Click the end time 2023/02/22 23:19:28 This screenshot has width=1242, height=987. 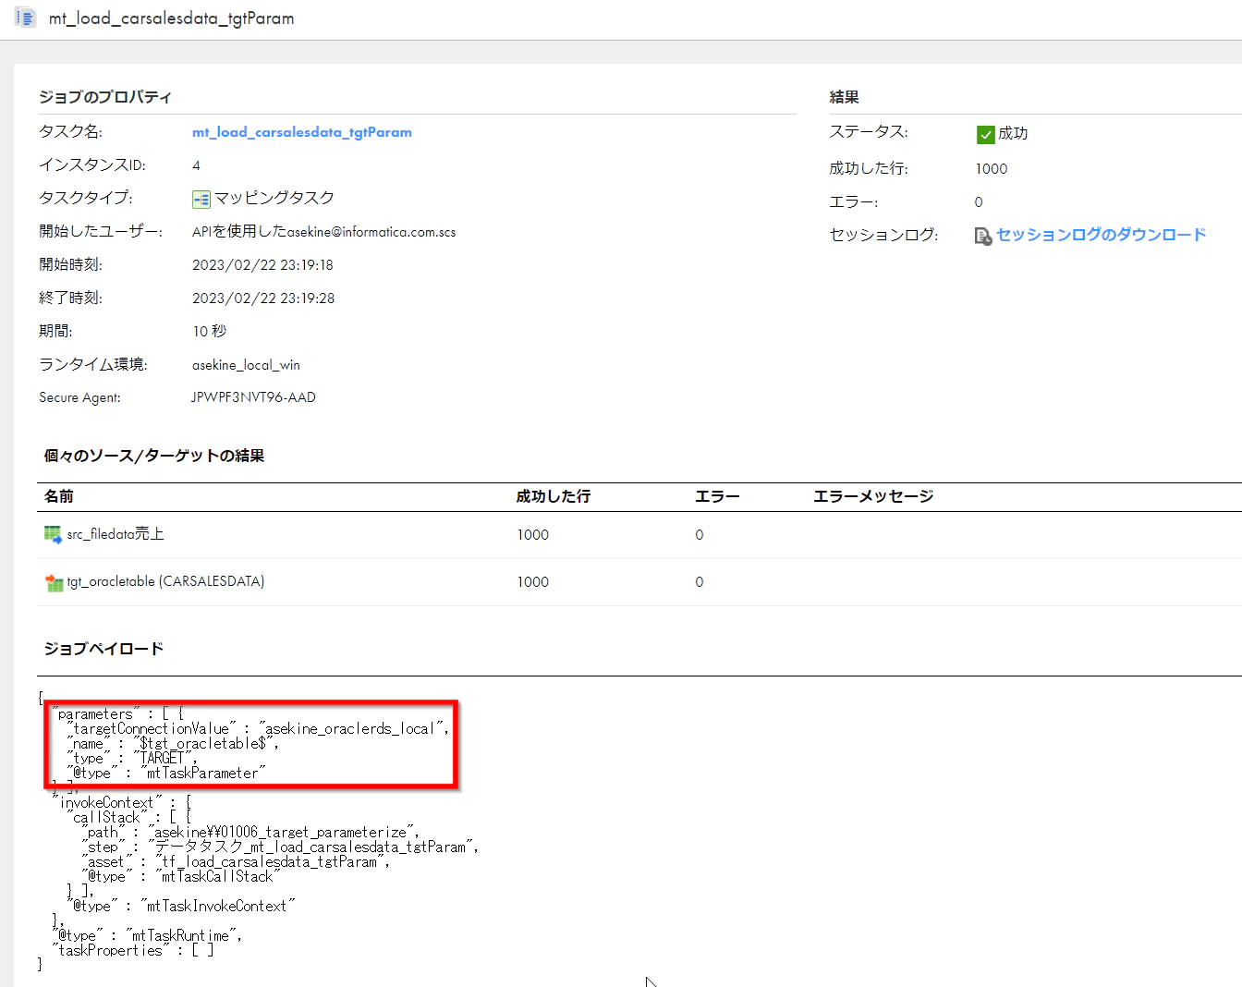[x=263, y=299]
